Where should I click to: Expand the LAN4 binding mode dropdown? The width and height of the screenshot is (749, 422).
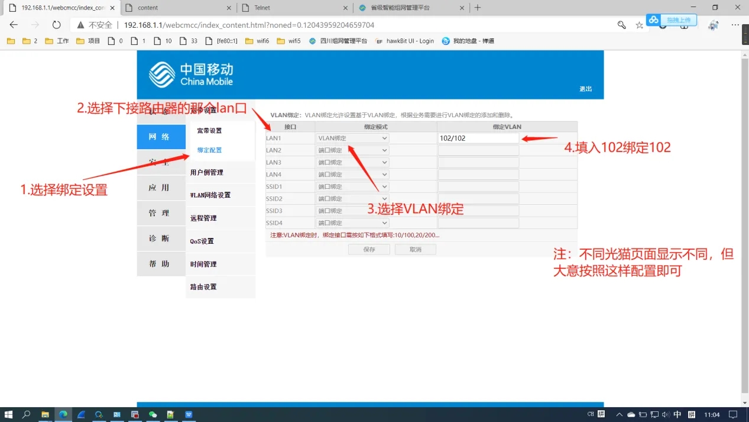click(x=353, y=175)
